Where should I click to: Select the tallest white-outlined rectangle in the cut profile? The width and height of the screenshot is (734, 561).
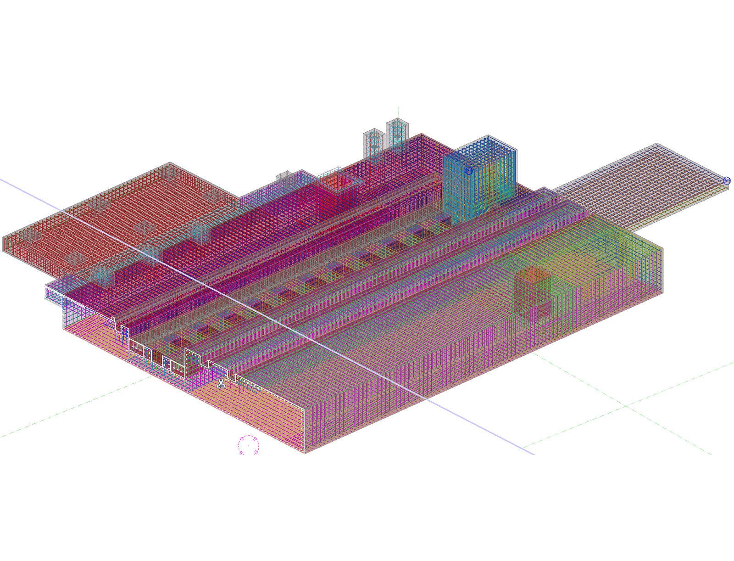[x=192, y=363]
